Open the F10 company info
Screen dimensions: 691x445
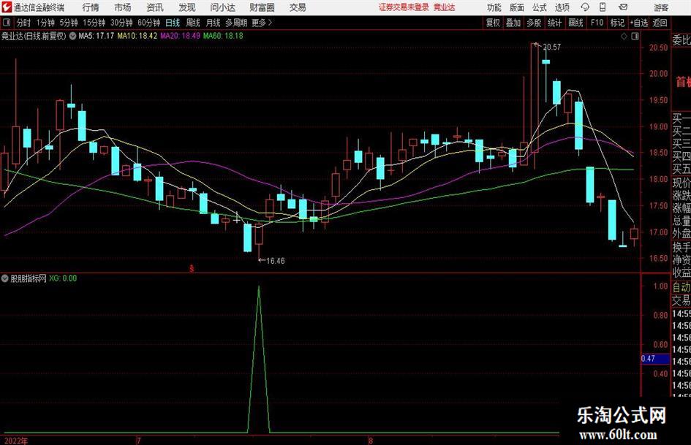coord(597,23)
